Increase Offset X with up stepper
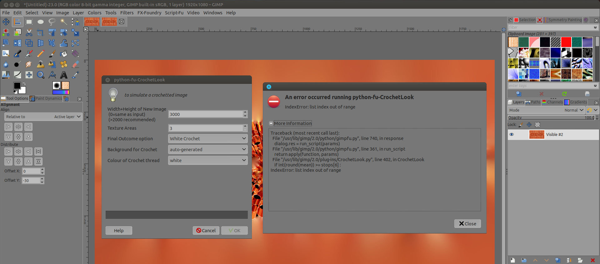 click(x=42, y=170)
